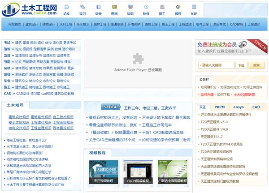
Task: Click the 下载 button beside search field
Action: [241, 65]
